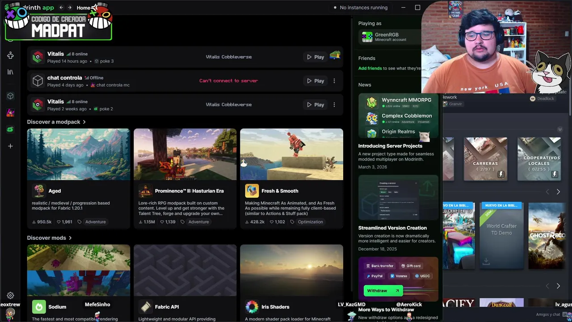Click GreenRGB account avatar
This screenshot has width=572, height=322.
click(x=367, y=37)
